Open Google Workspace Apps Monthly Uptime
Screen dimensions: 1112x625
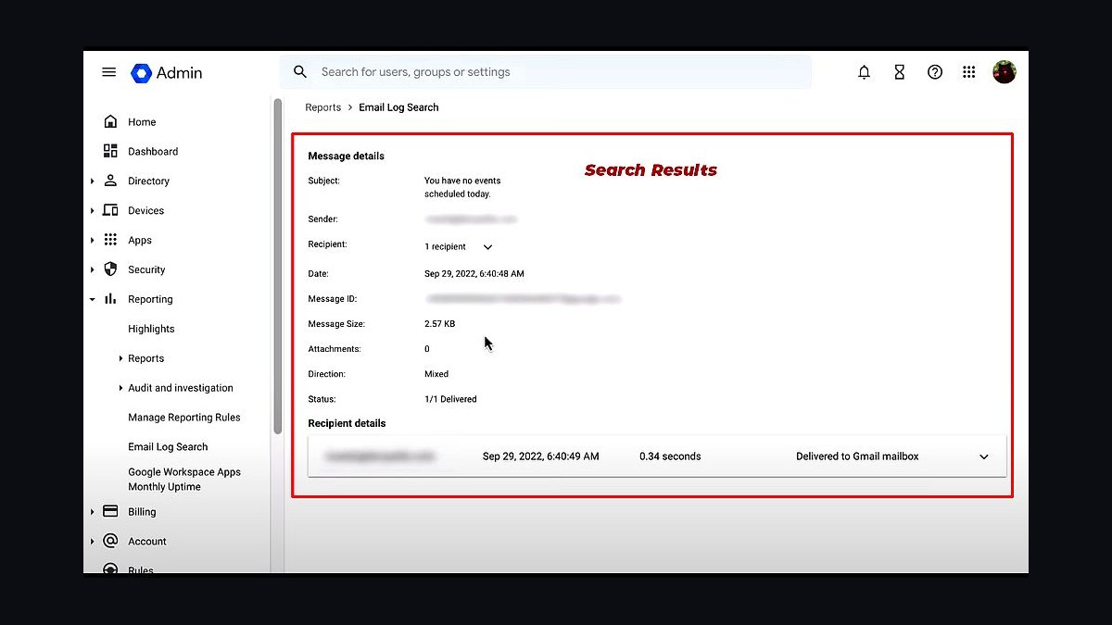(184, 479)
